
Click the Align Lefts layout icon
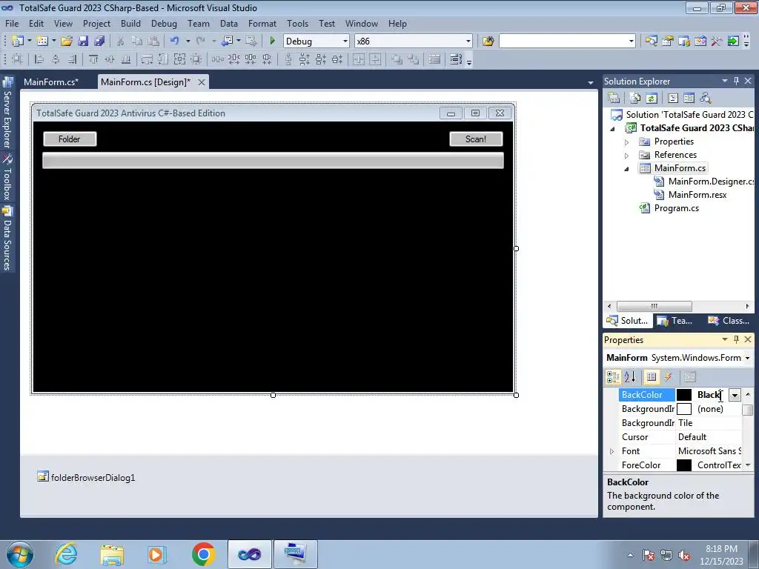click(x=39, y=59)
